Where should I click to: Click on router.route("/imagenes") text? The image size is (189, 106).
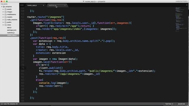46,17
